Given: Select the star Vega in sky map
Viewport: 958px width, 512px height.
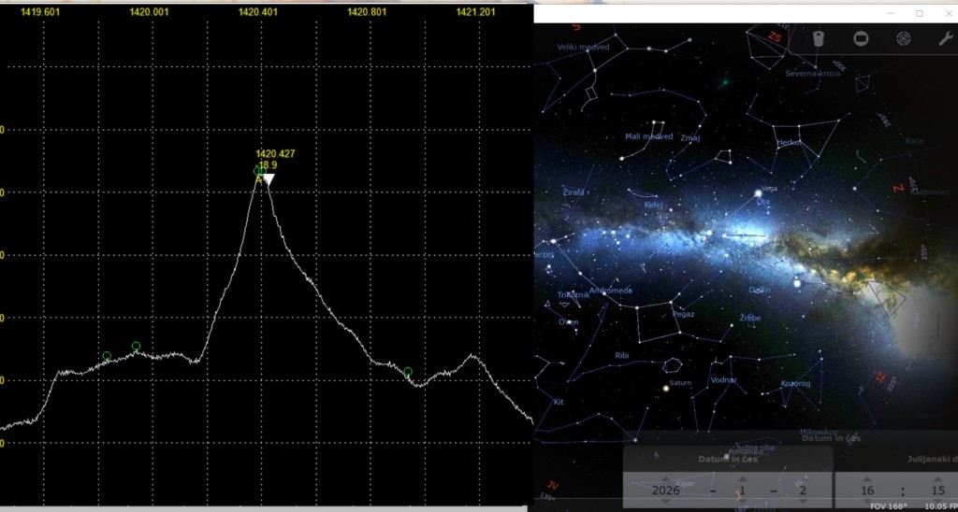Looking at the screenshot, I should (x=759, y=193).
